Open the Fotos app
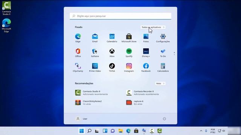 tap(146, 38)
